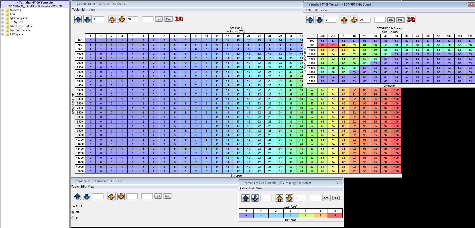Viewport: 475px width, 228px height.
Task: Open 3D view for ECT-RPM Idle Speed
Action: click(411, 20)
